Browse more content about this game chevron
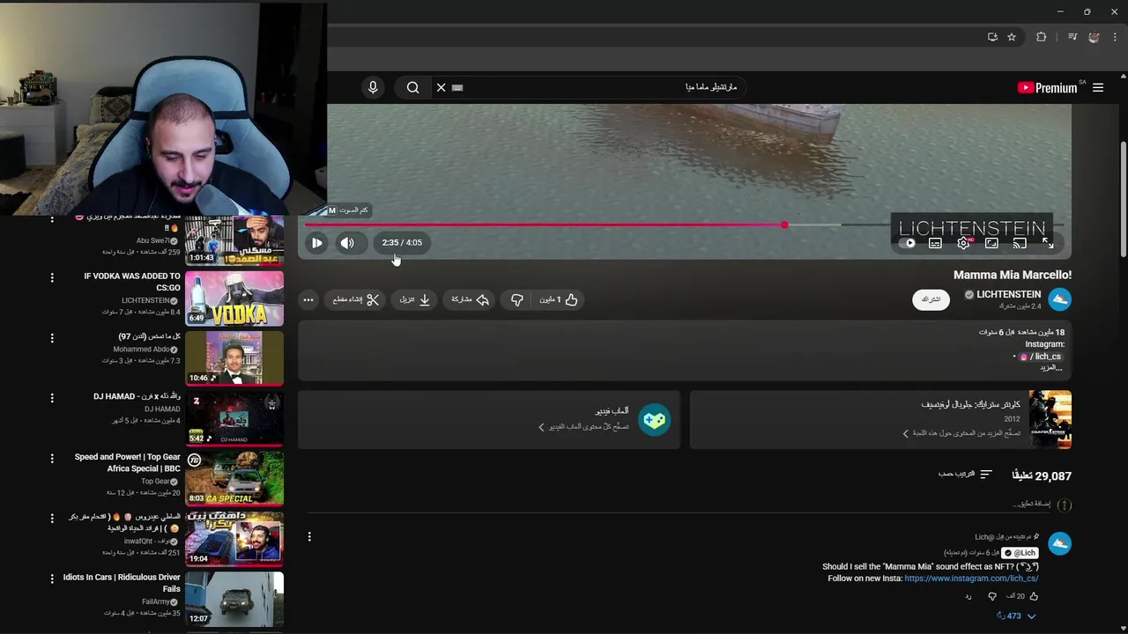 pyautogui.click(x=905, y=433)
